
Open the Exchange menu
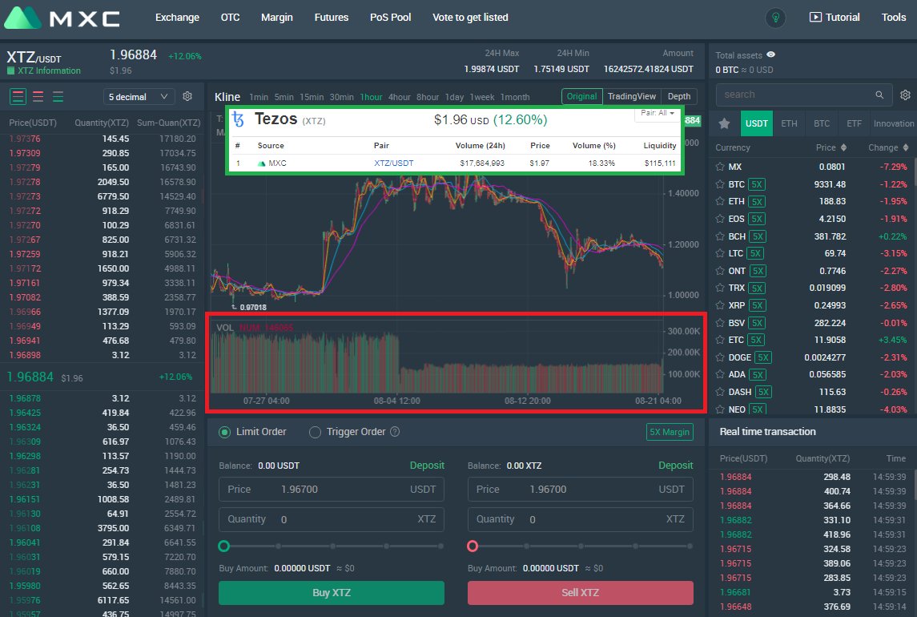[x=177, y=18]
